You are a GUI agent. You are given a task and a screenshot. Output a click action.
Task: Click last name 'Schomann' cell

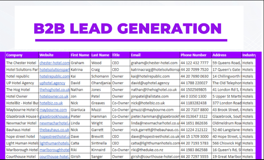coord(101,76)
